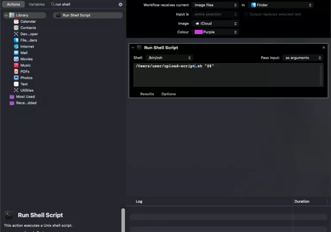Toggle Output replaces selected text checkbox
This screenshot has width=331, height=232.
[x=246, y=14]
